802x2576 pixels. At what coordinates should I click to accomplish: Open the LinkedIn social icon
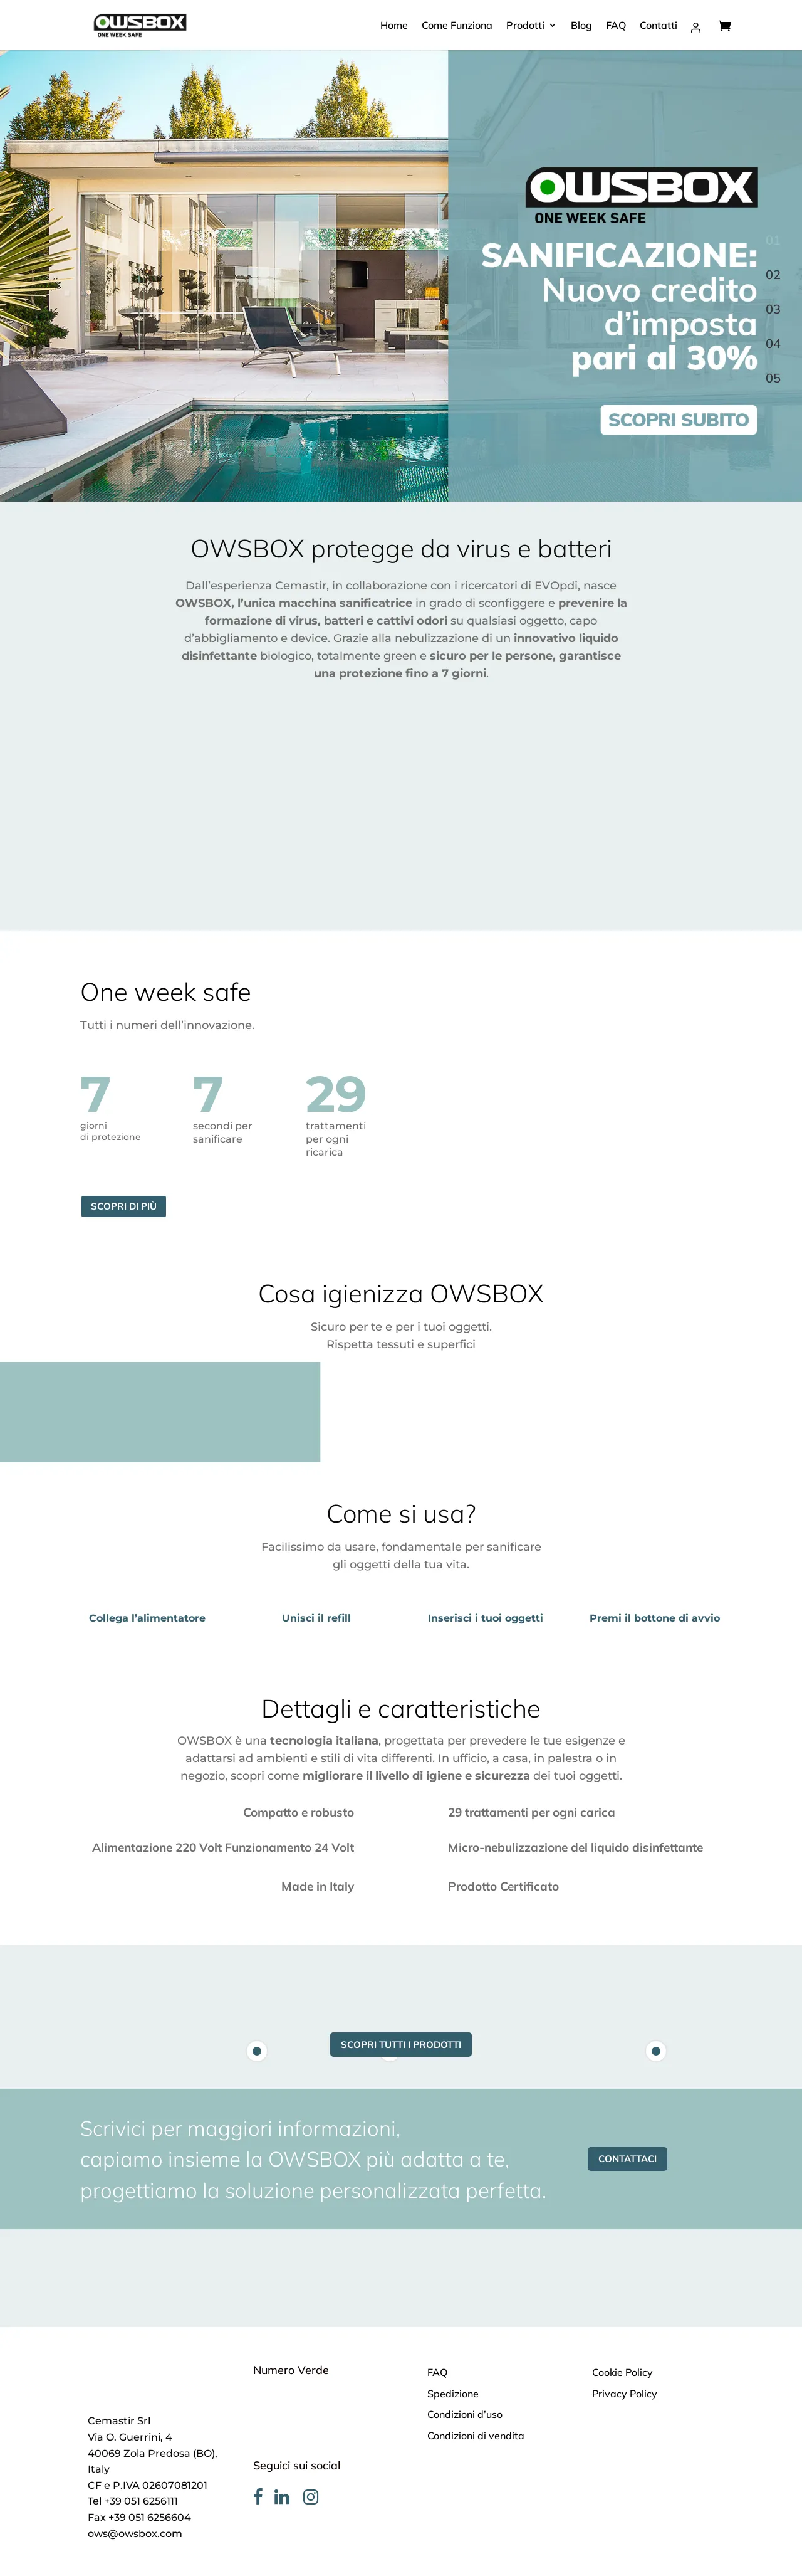coord(283,2497)
